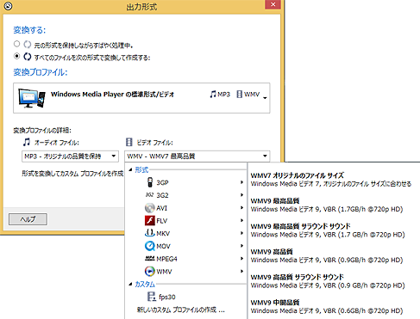
Task: Collapse the カスタム group
Action: (130, 284)
